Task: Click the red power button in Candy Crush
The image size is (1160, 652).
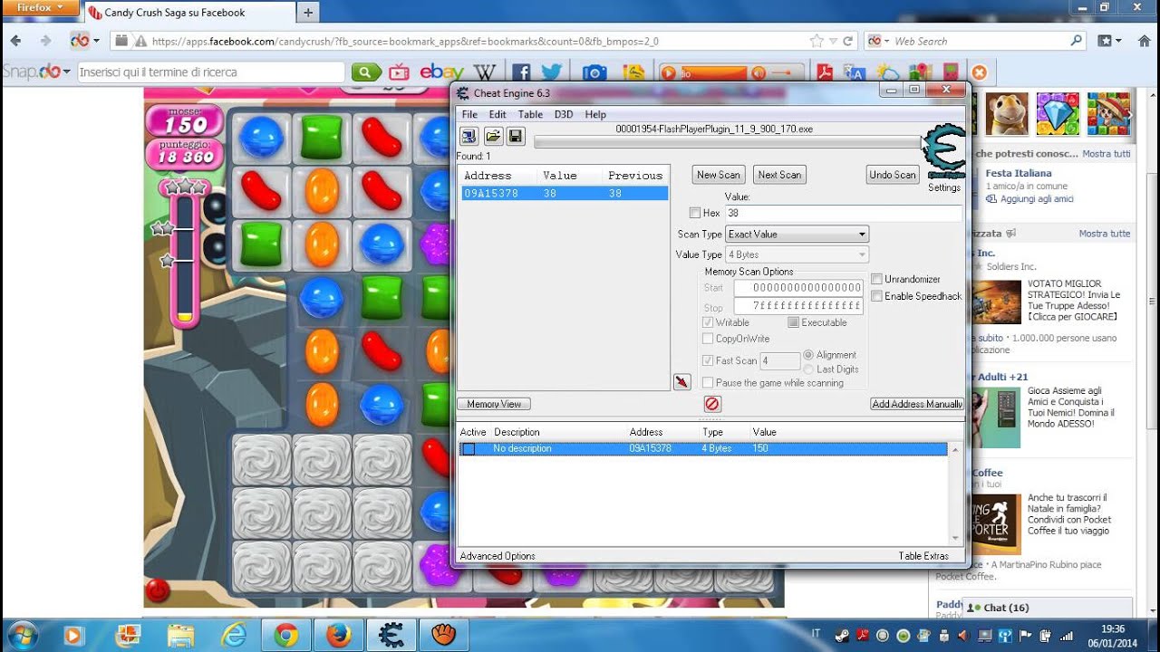Action: tap(158, 590)
